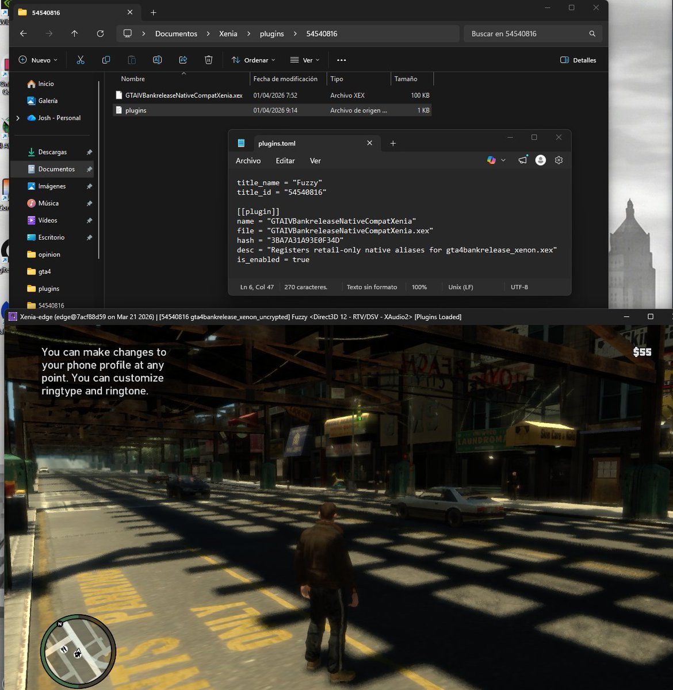Select GTAIVBankreleaseNativeCompatXenia.xex file
Screen dimensions: 673x690
point(272,95)
